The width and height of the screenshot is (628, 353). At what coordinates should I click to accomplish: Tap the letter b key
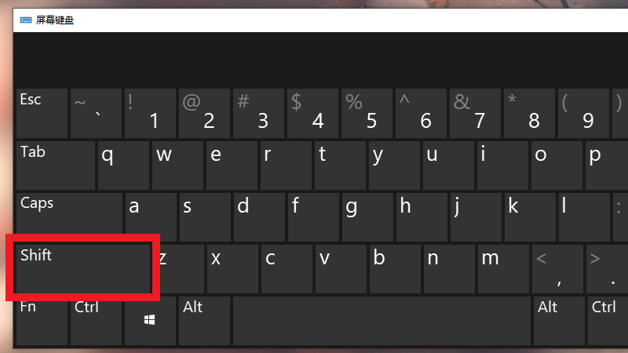point(395,268)
